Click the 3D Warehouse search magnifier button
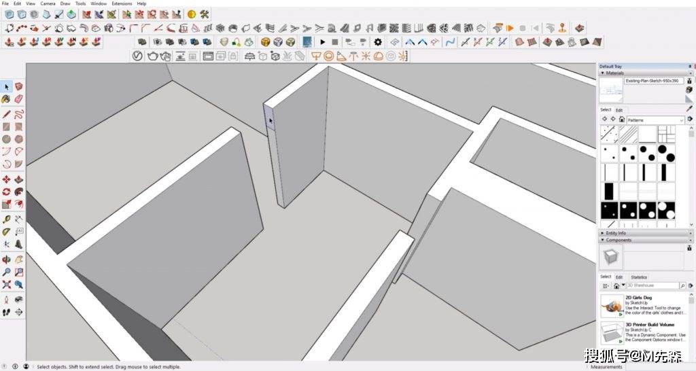The height and width of the screenshot is (371, 696). tap(682, 286)
